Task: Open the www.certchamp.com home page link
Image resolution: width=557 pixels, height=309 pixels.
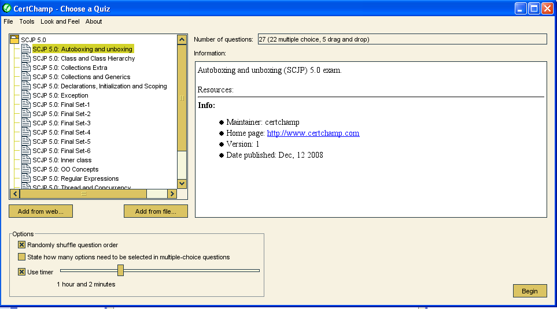Action: click(313, 133)
